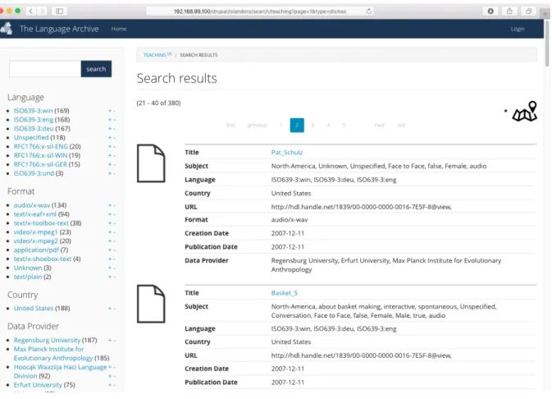Open the TEACHING breadcrumb link
The height and width of the screenshot is (399, 552).
[157, 55]
